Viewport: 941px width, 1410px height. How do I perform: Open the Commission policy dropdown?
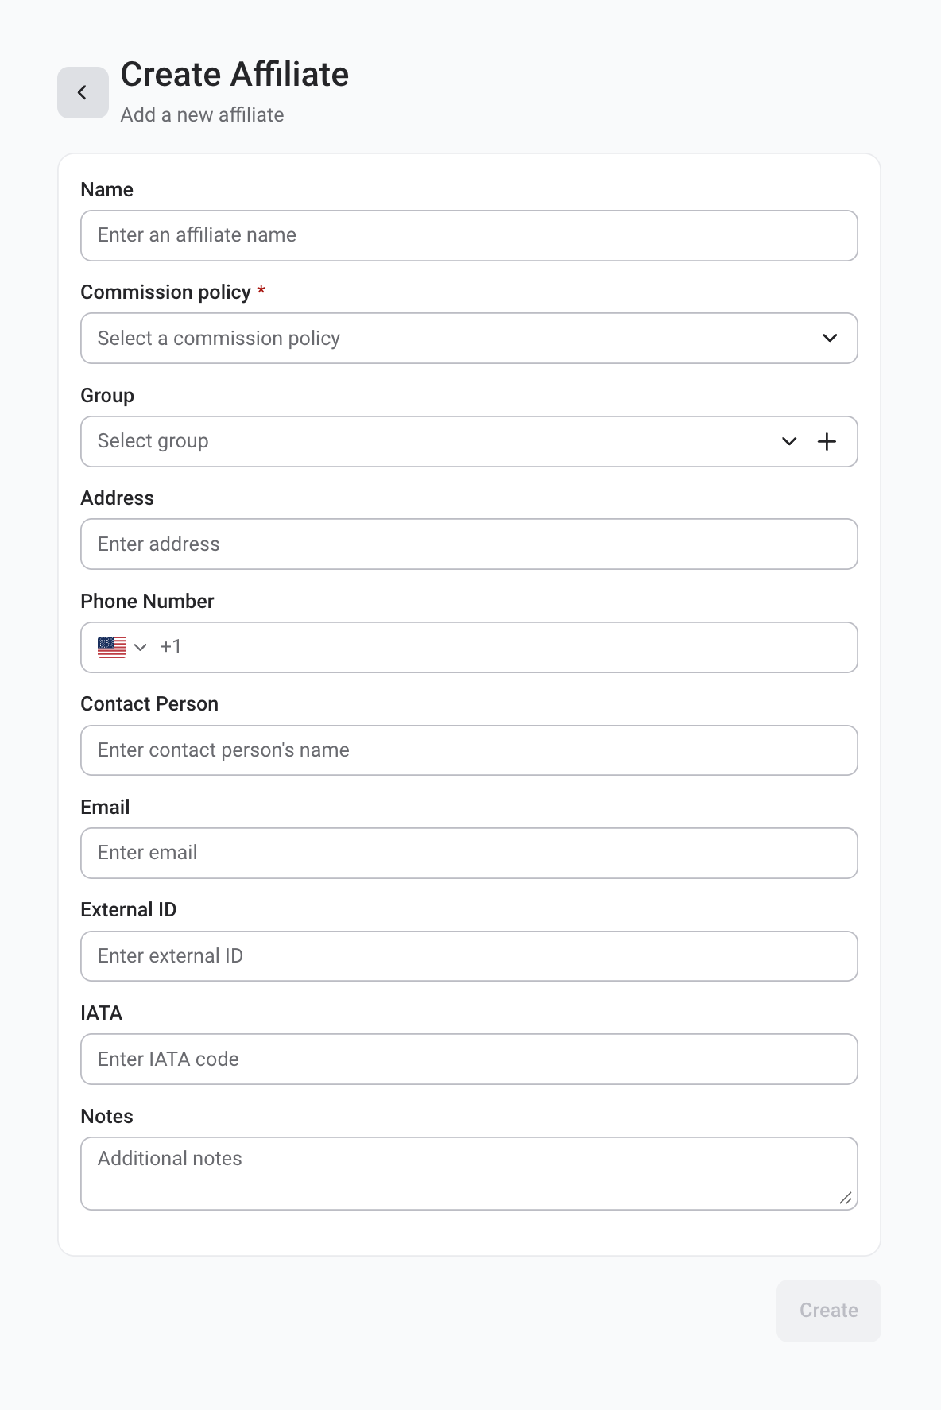(469, 339)
